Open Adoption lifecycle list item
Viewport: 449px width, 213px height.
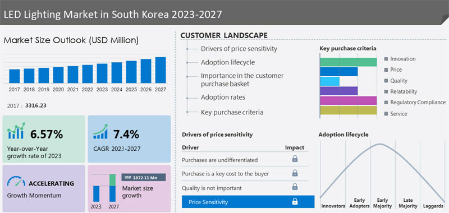click(x=228, y=62)
